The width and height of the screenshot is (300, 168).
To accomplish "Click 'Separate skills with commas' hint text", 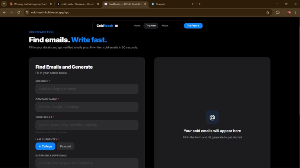I will (51, 132).
